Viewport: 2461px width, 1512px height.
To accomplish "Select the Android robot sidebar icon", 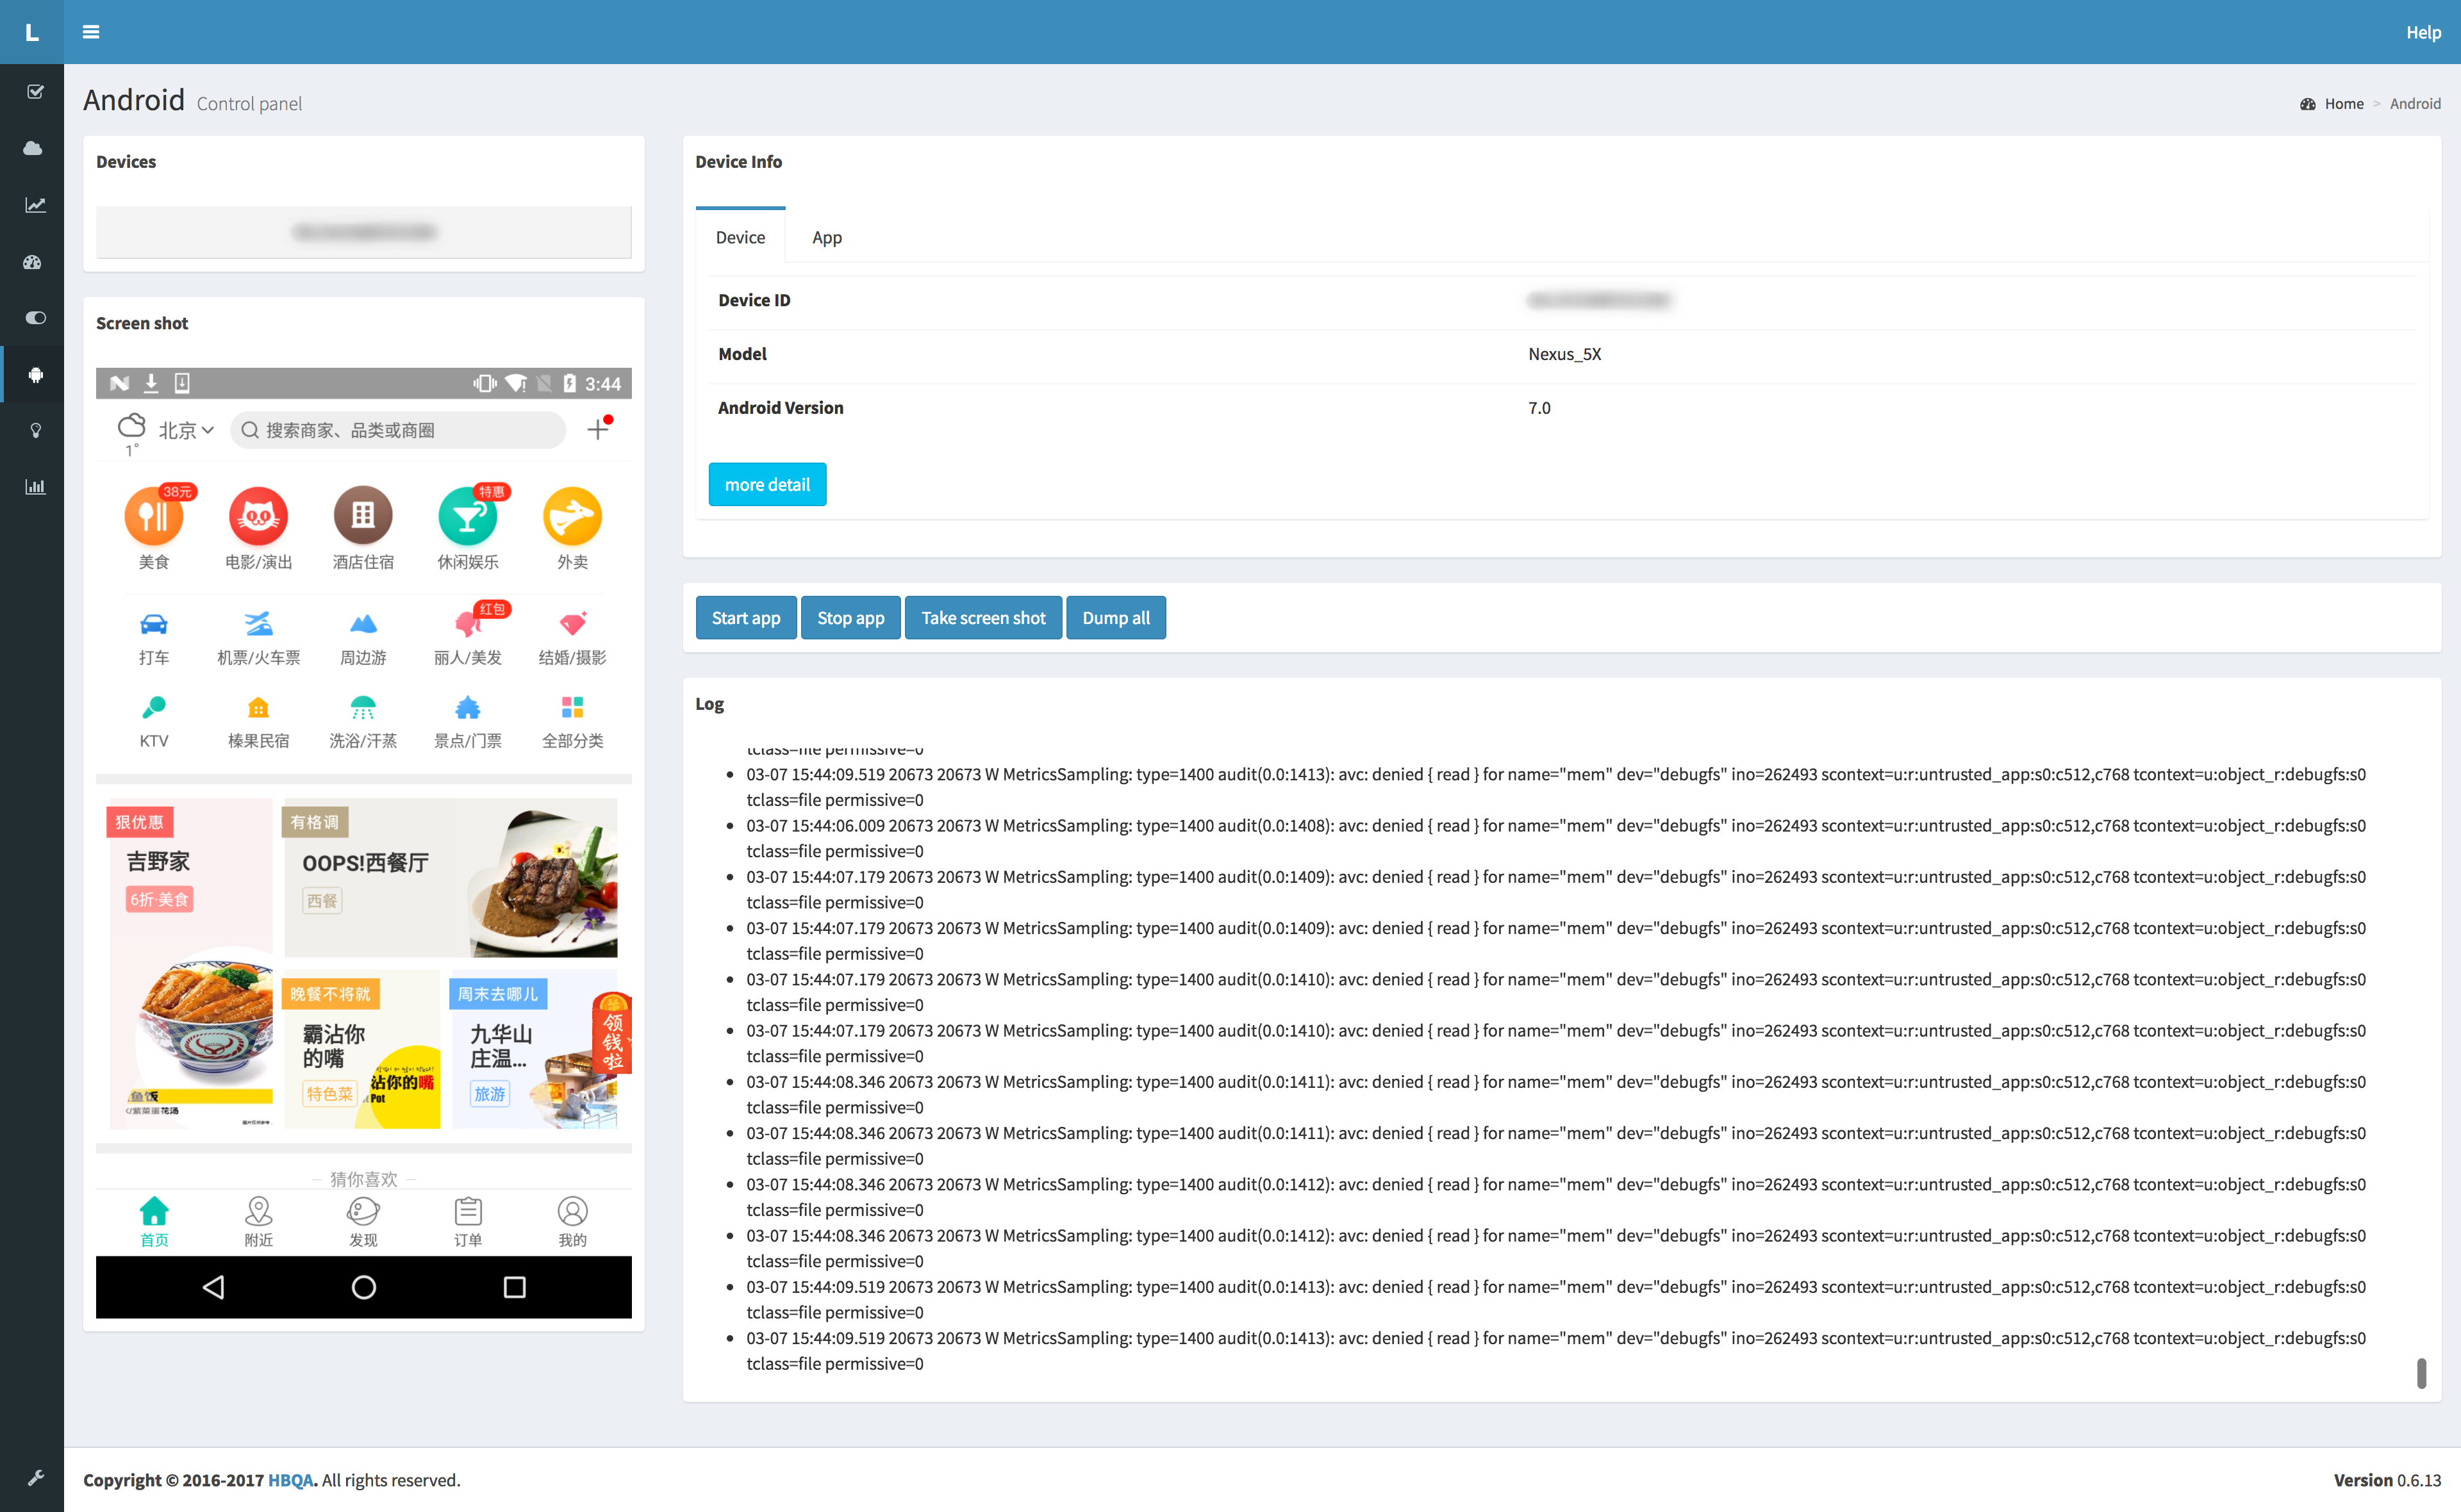I will point(35,375).
